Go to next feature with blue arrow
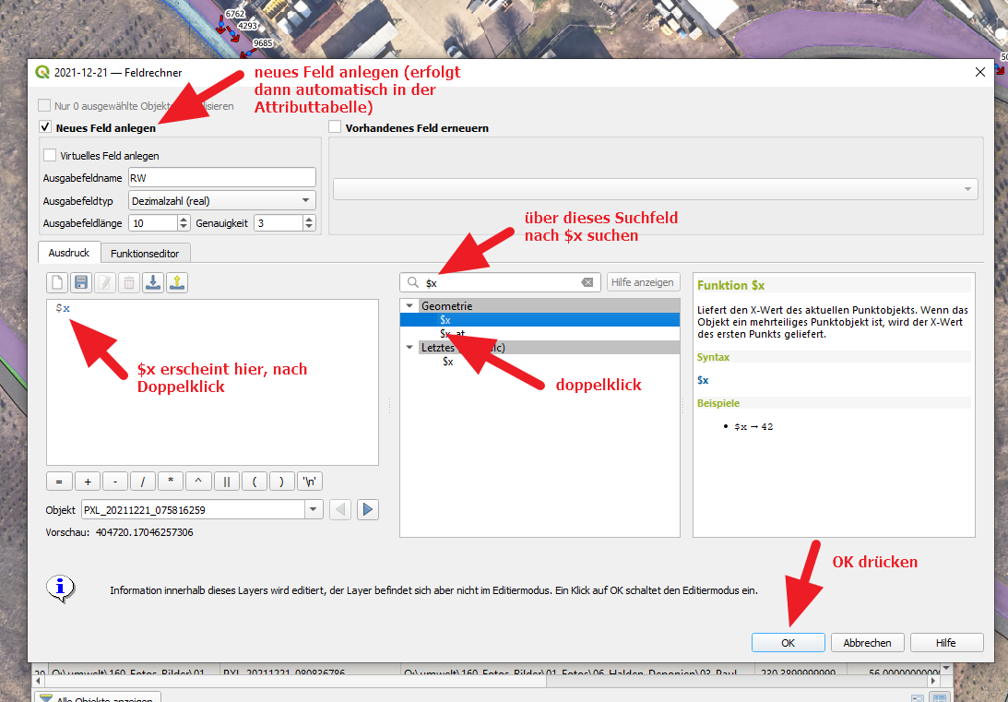This screenshot has height=702, width=1008. tap(368, 509)
